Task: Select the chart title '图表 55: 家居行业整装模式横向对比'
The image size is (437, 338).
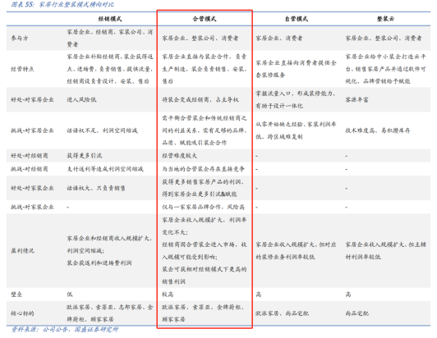Action: pyautogui.click(x=62, y=4)
